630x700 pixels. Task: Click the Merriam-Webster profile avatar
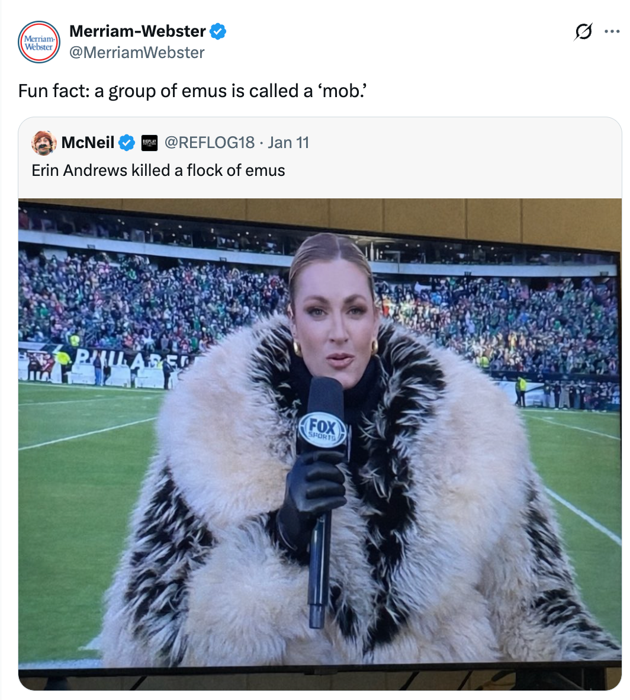39,42
